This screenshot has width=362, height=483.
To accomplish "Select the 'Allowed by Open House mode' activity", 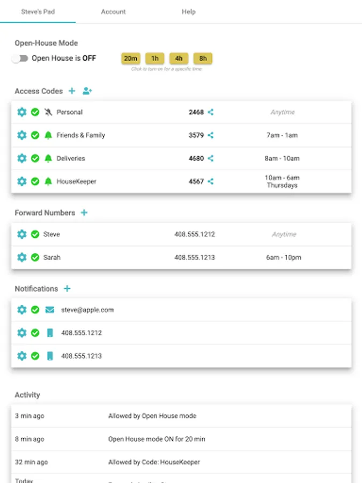I will (152, 416).
